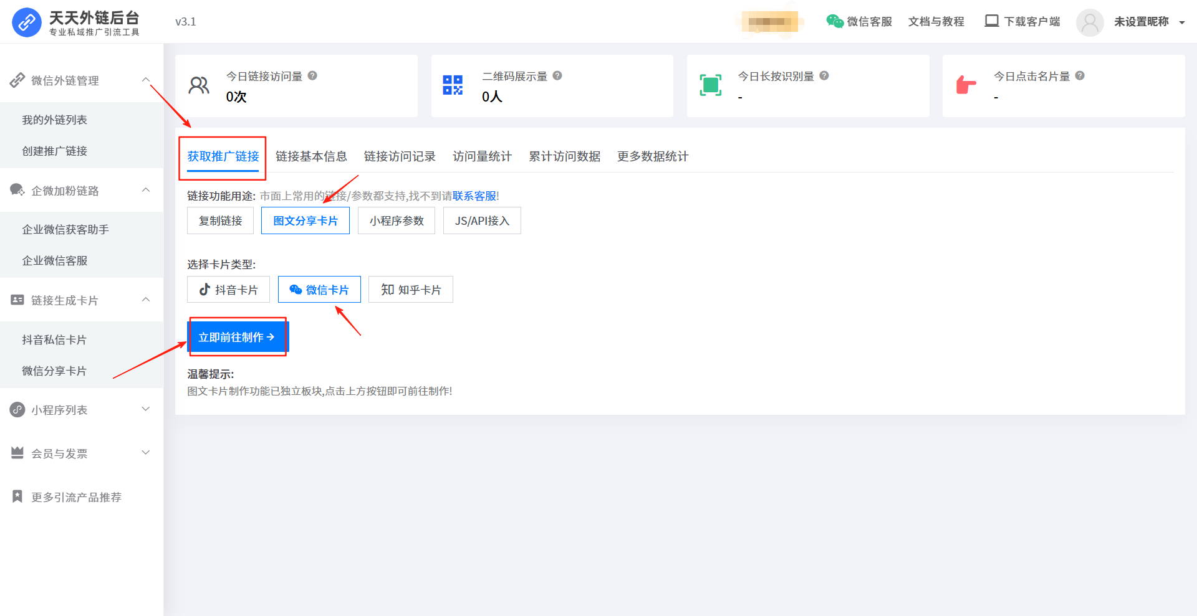Go to 更多引流产品推荐 in sidebar
Screen dimensions: 1197x616
tap(76, 497)
